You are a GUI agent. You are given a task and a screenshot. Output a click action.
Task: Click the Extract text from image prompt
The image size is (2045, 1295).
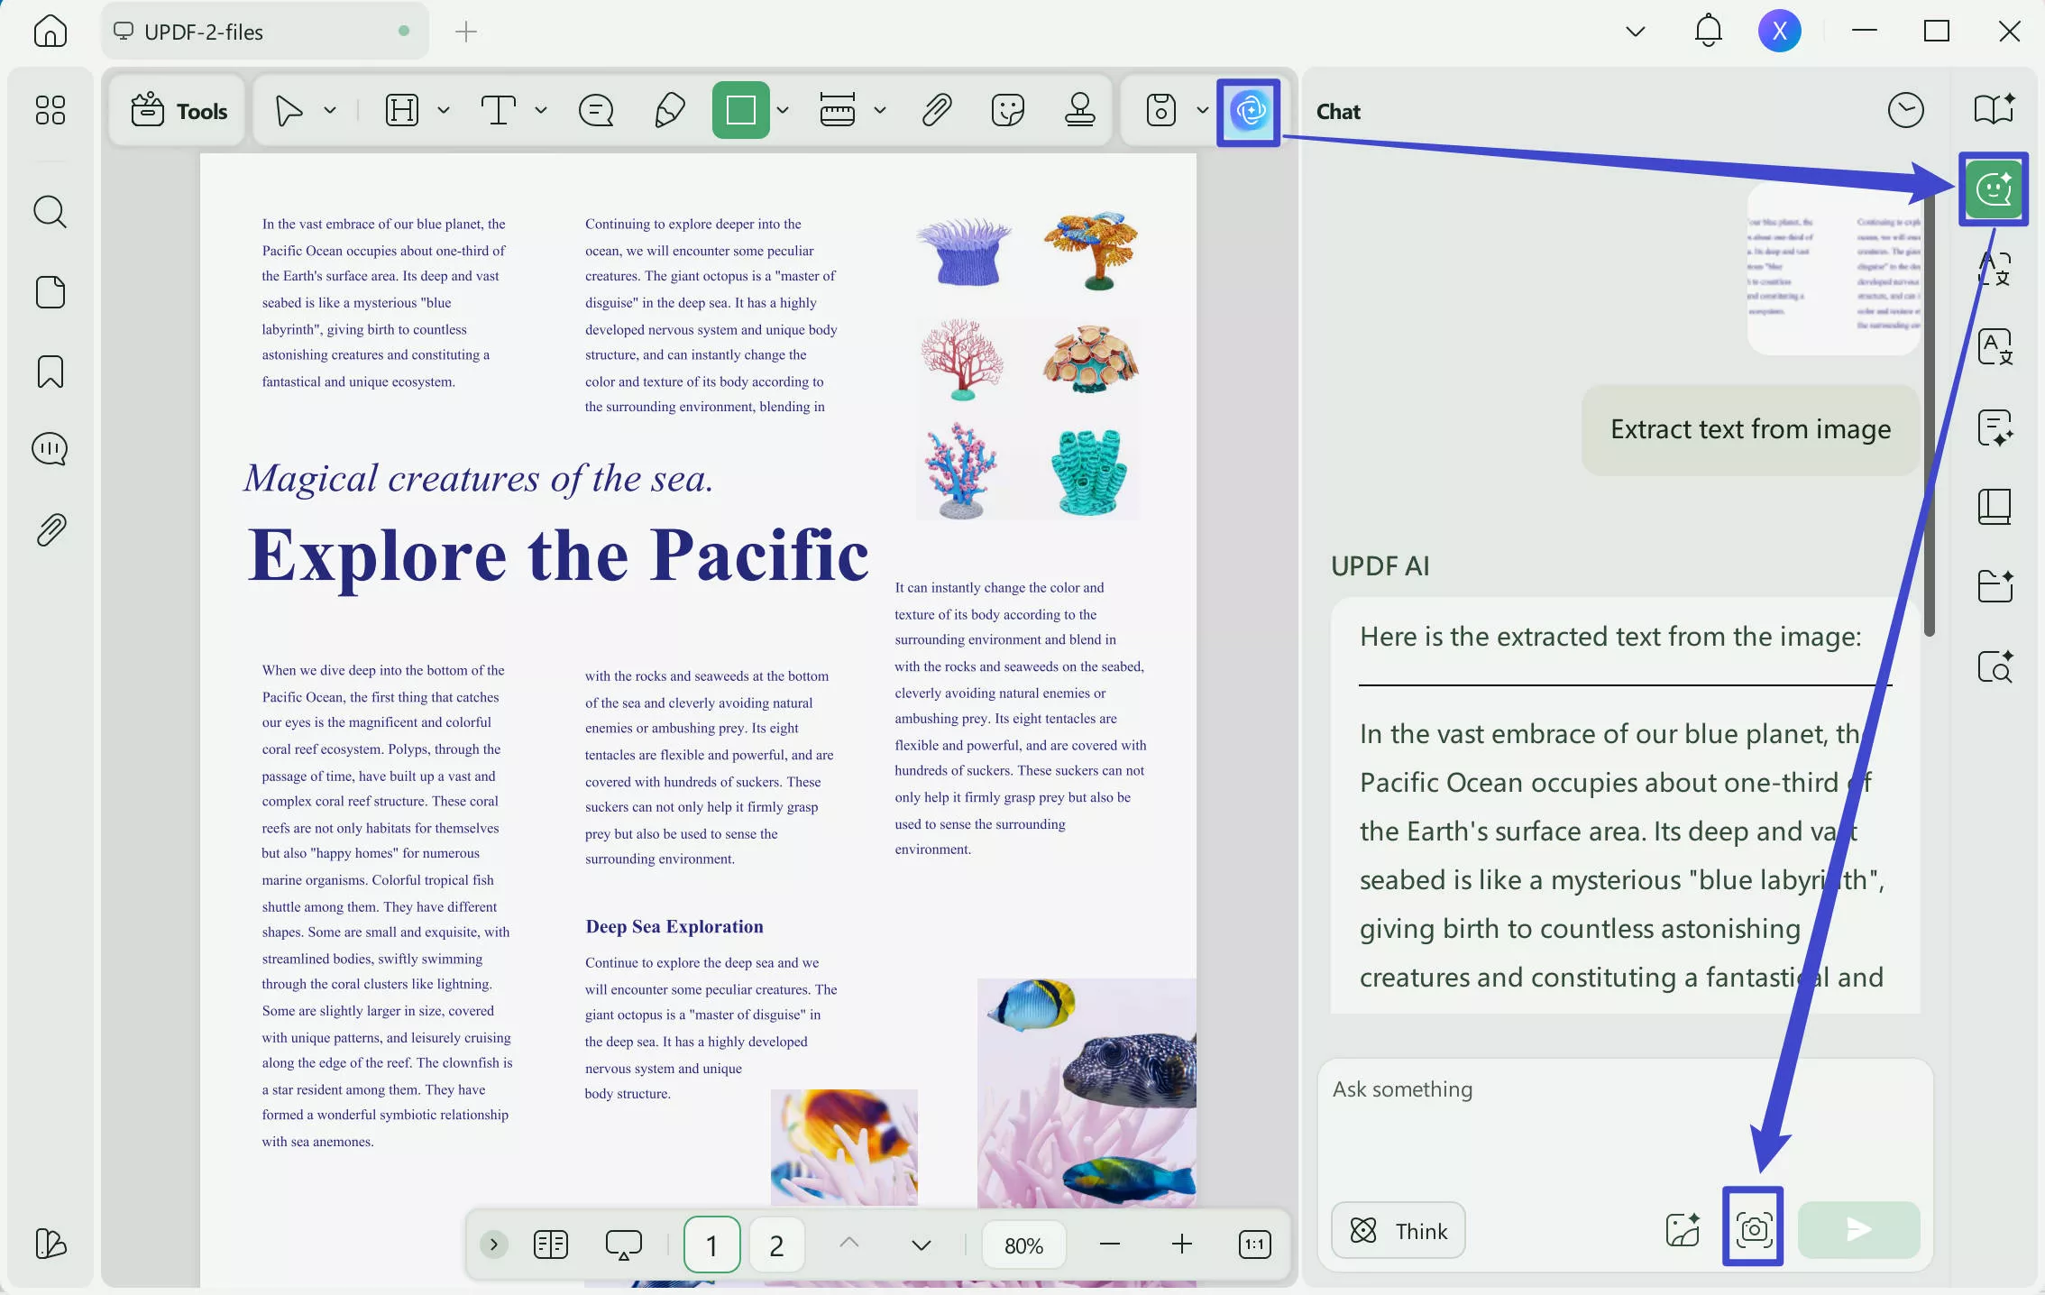[x=1749, y=429]
